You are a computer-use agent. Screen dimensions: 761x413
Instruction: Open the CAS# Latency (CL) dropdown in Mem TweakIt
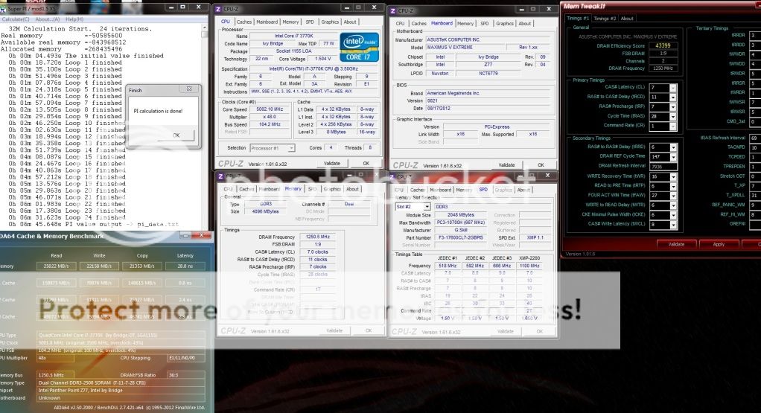(674, 87)
